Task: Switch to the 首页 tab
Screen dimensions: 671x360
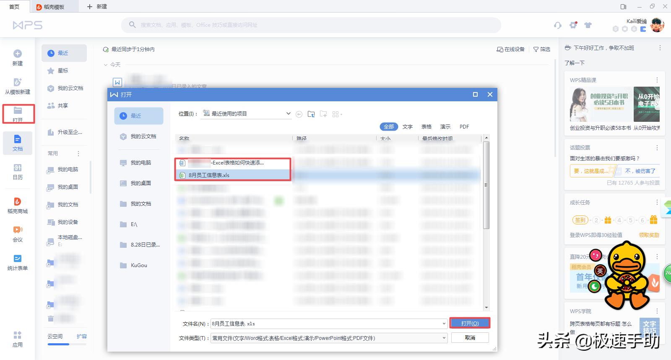Action: tap(14, 7)
